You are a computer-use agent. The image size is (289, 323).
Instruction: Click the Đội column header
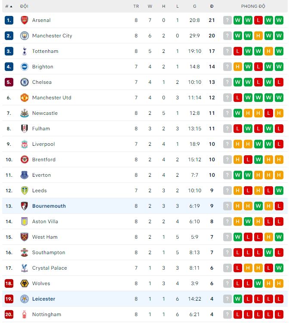(24, 6)
